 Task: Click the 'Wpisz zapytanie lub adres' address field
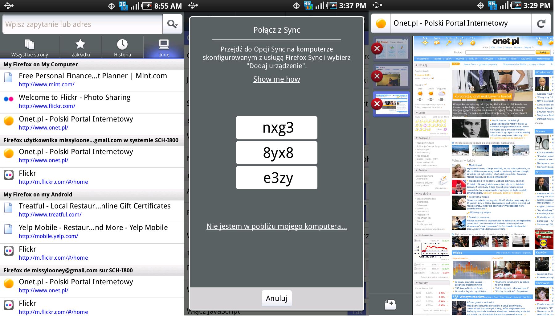click(82, 24)
